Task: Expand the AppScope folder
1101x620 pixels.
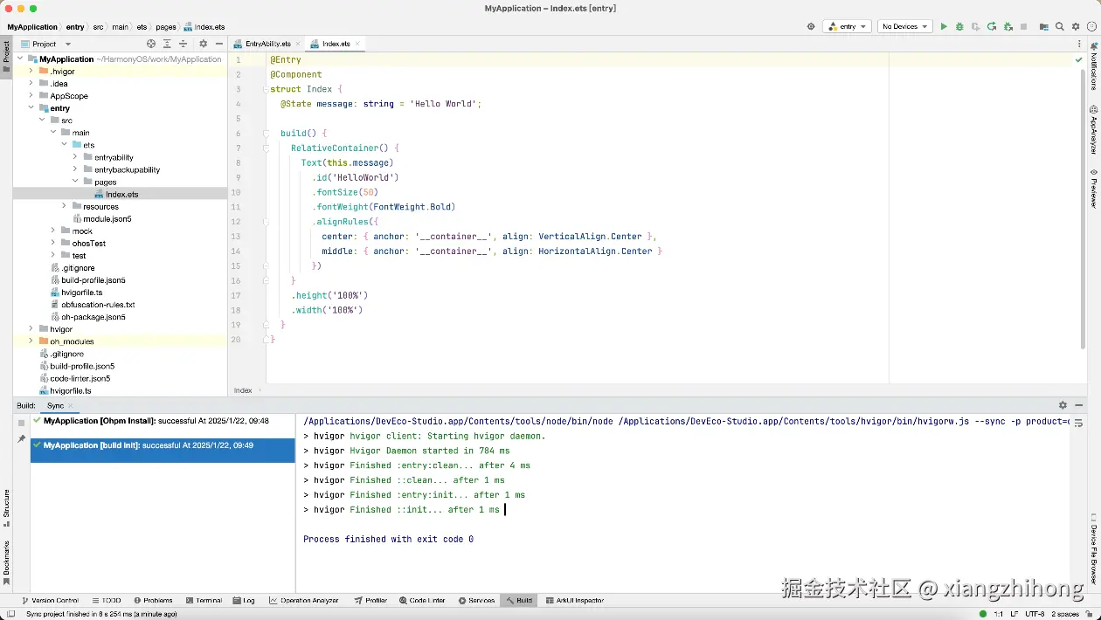Action: pos(31,96)
